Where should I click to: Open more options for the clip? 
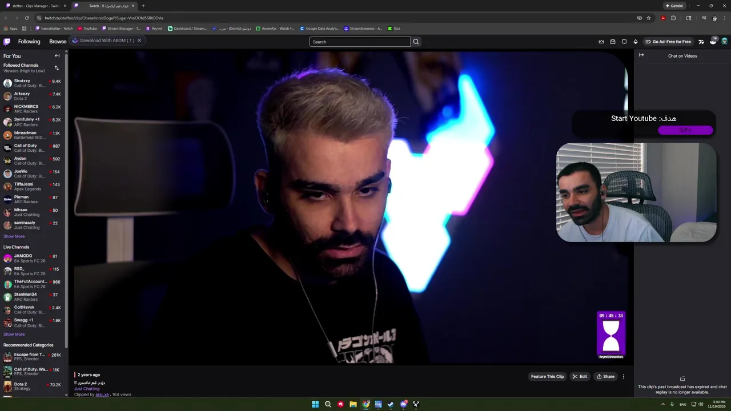pyautogui.click(x=624, y=377)
